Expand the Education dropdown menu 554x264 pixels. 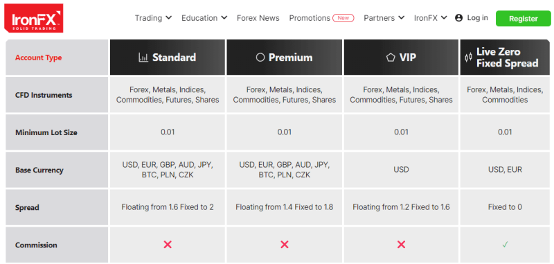tap(204, 18)
